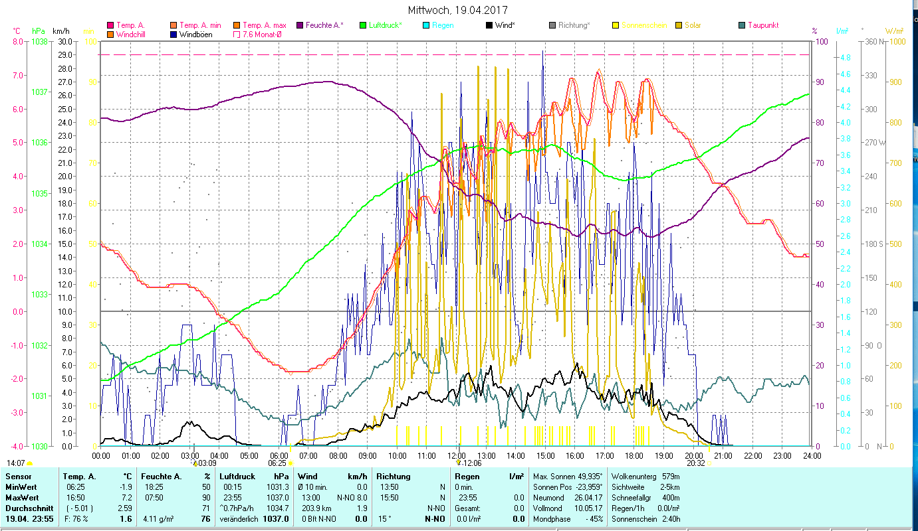Image resolution: width=918 pixels, height=531 pixels.
Task: Click the Max. Sonnen 49,935° entry
Action: tap(568, 477)
